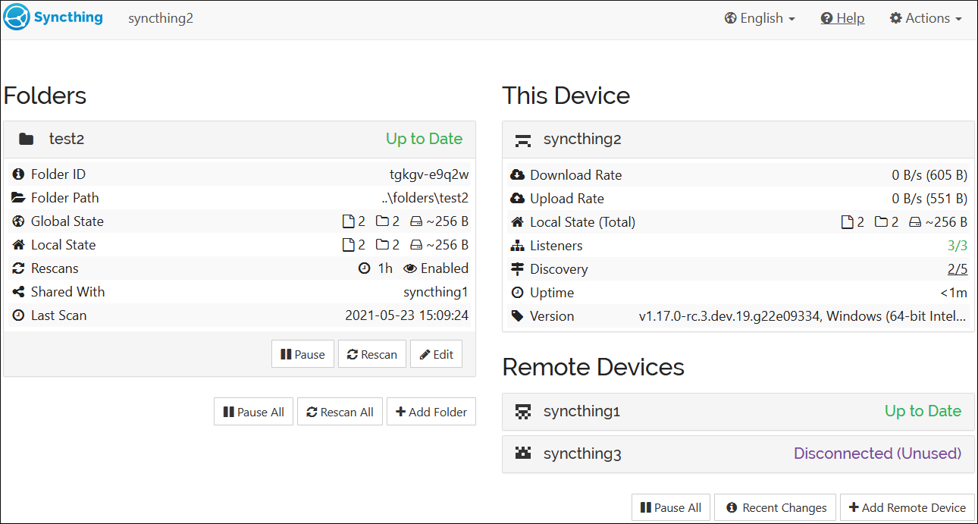The width and height of the screenshot is (978, 524).
Task: Click Pause All under Remote Devices
Action: 671,507
